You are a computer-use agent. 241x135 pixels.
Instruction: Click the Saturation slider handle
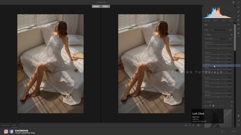(x=218, y=97)
